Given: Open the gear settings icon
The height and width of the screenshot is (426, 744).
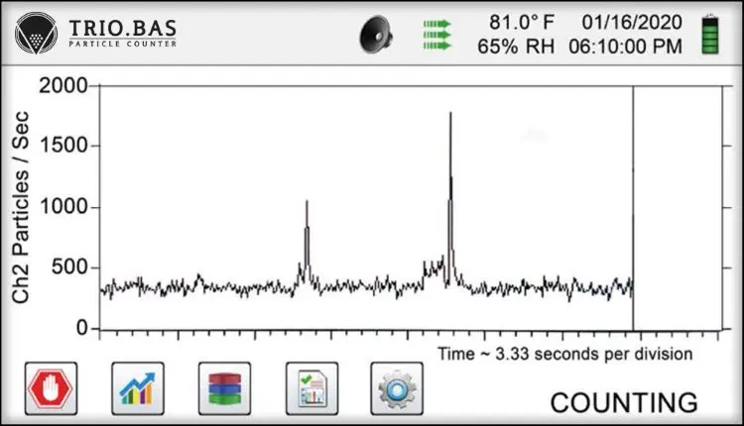Looking at the screenshot, I should 397,388.
